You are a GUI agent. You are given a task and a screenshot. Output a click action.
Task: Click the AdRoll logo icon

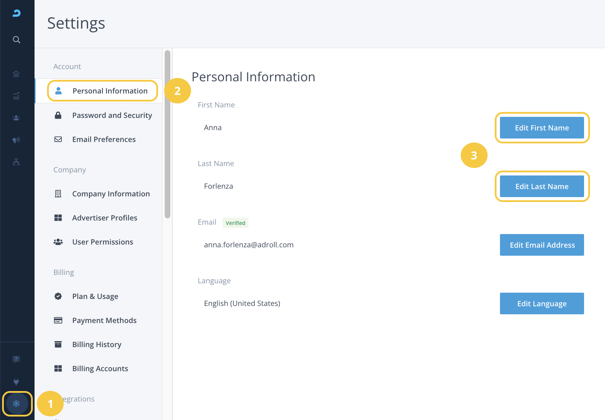[x=16, y=13]
